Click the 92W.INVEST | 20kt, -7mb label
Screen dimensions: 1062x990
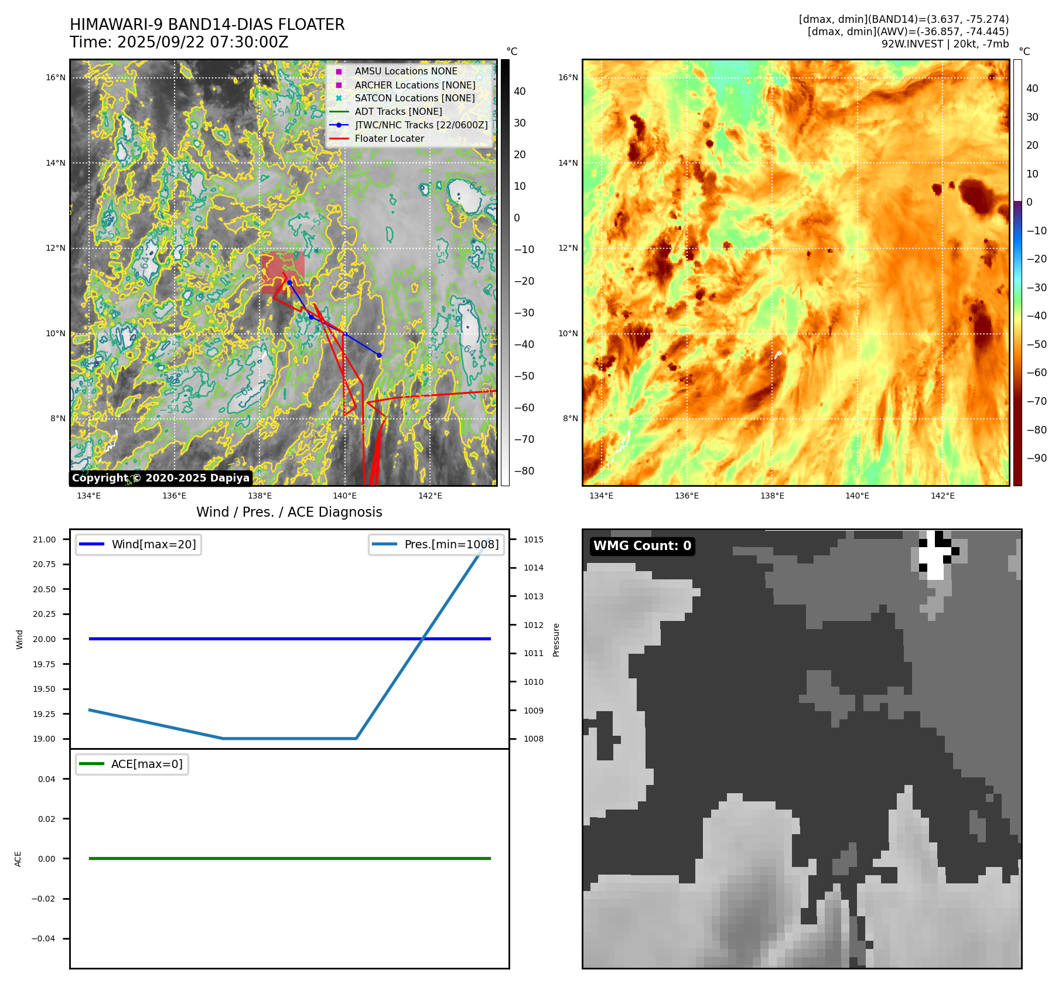[945, 44]
